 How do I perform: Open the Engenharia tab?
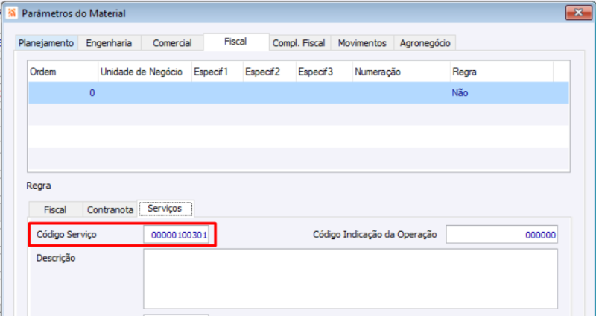click(109, 43)
